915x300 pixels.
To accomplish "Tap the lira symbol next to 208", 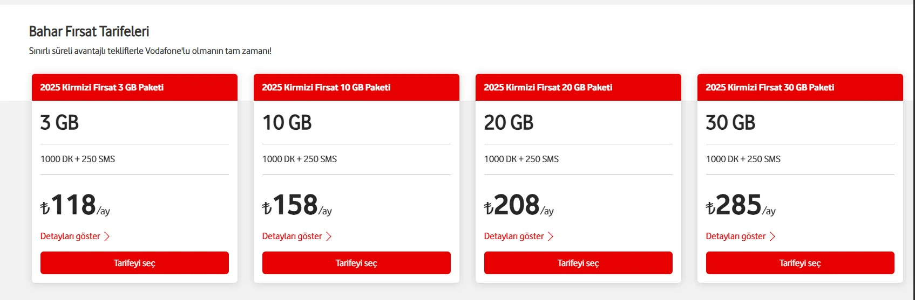I will click(x=489, y=207).
